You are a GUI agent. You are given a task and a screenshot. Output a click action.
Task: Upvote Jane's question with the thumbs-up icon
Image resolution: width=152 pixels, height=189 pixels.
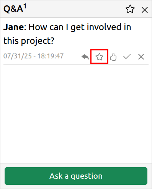coord(113,57)
